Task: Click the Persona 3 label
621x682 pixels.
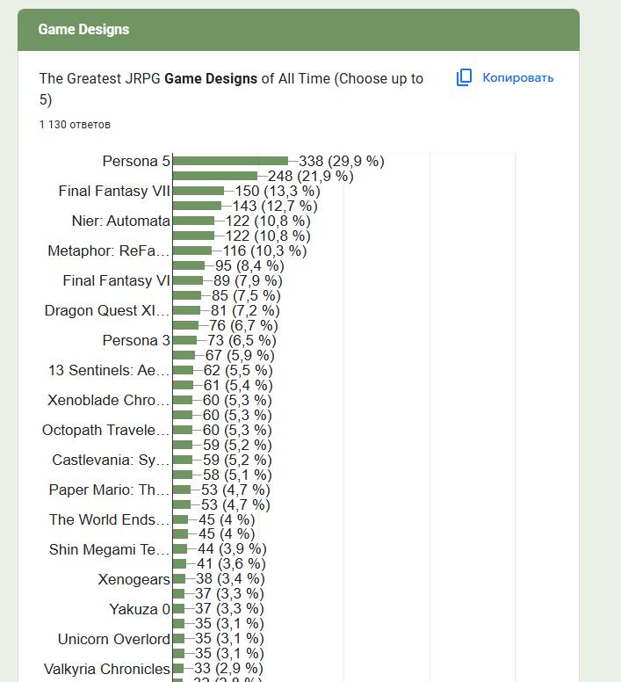Action: [136, 341]
